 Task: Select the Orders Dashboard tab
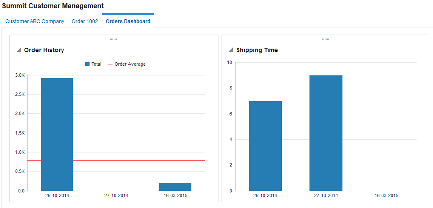(x=128, y=21)
